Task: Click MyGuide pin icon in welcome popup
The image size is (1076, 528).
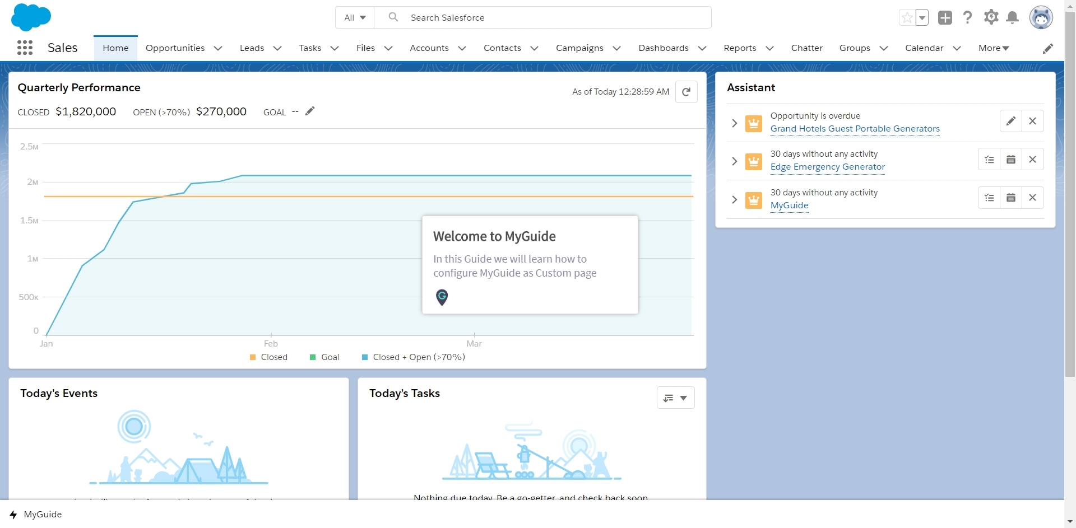Action: 442,297
